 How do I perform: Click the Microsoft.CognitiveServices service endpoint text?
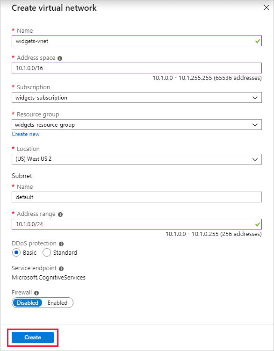coord(49,277)
